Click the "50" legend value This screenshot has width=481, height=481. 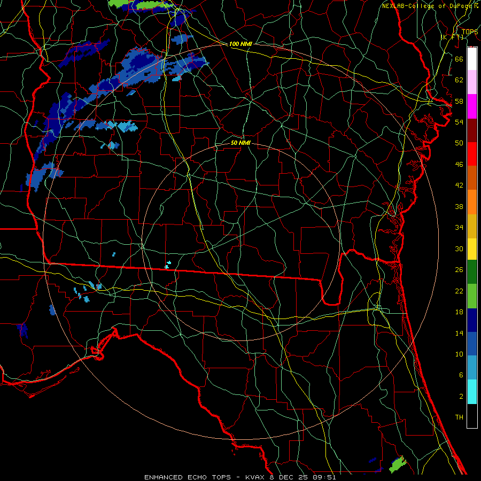[459, 143]
